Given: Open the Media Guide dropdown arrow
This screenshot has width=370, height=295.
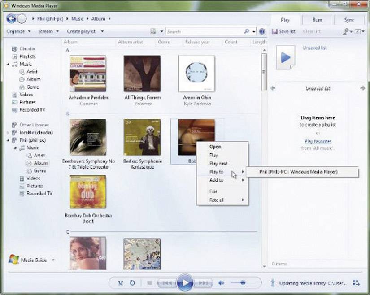Looking at the screenshot, I should click(53, 260).
